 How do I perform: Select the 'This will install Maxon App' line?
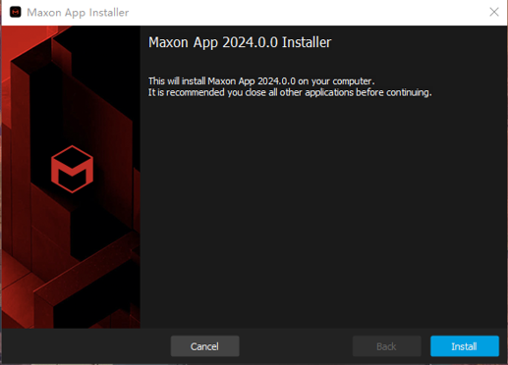(x=261, y=80)
